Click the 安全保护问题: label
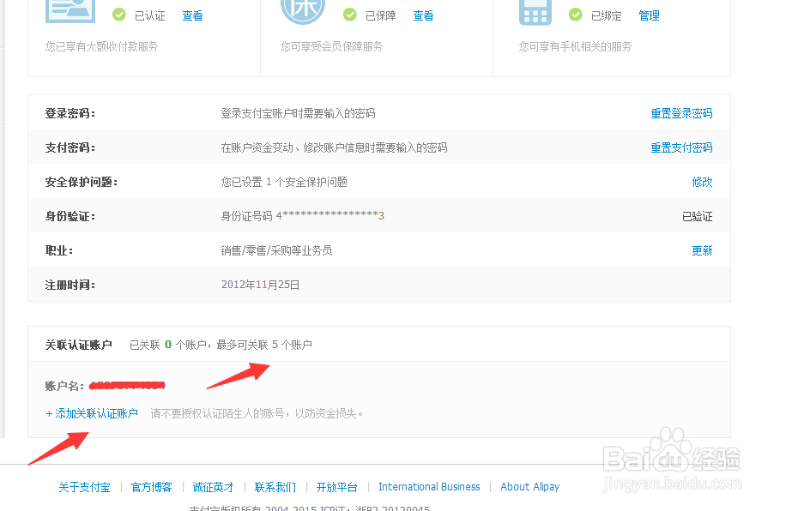 82,182
